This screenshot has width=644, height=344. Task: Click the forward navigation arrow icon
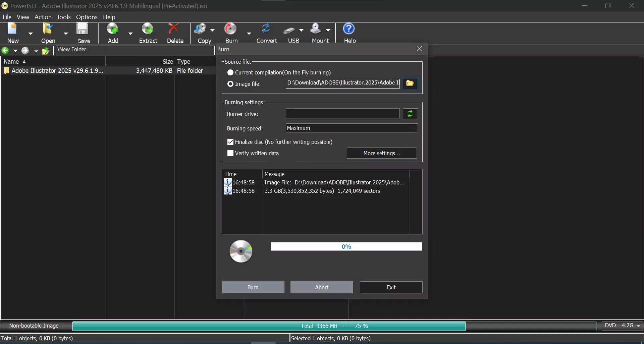(25, 51)
